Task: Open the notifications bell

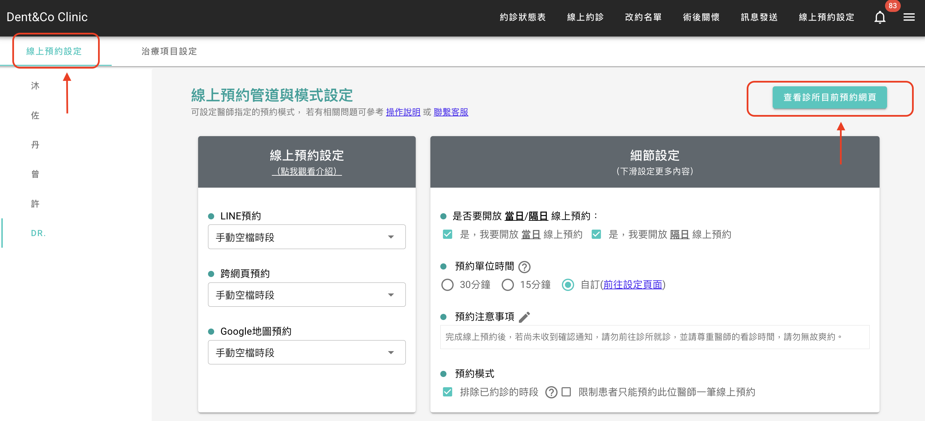Action: [879, 17]
